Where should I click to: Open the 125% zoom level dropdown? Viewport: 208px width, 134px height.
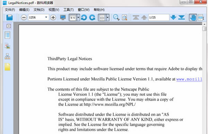(46, 17)
